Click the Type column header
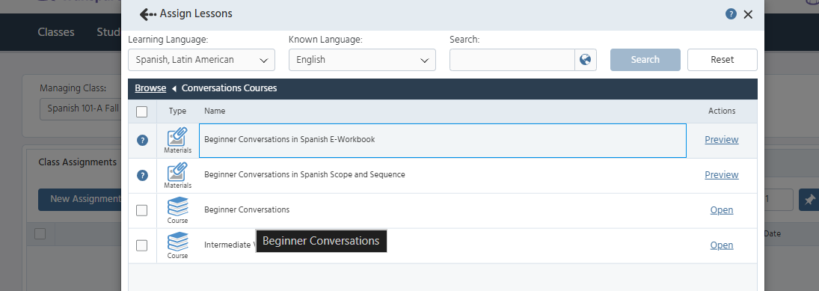 (177, 111)
